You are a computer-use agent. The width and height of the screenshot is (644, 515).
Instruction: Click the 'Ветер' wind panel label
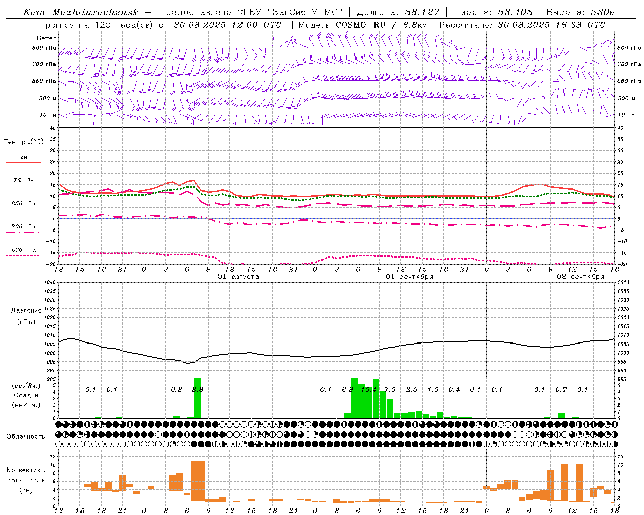click(x=47, y=38)
